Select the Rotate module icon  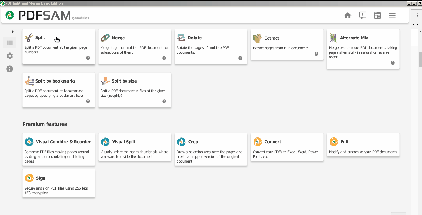181,38
